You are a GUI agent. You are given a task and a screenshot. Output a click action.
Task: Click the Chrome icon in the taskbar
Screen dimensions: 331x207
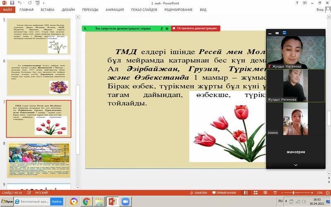86,202
